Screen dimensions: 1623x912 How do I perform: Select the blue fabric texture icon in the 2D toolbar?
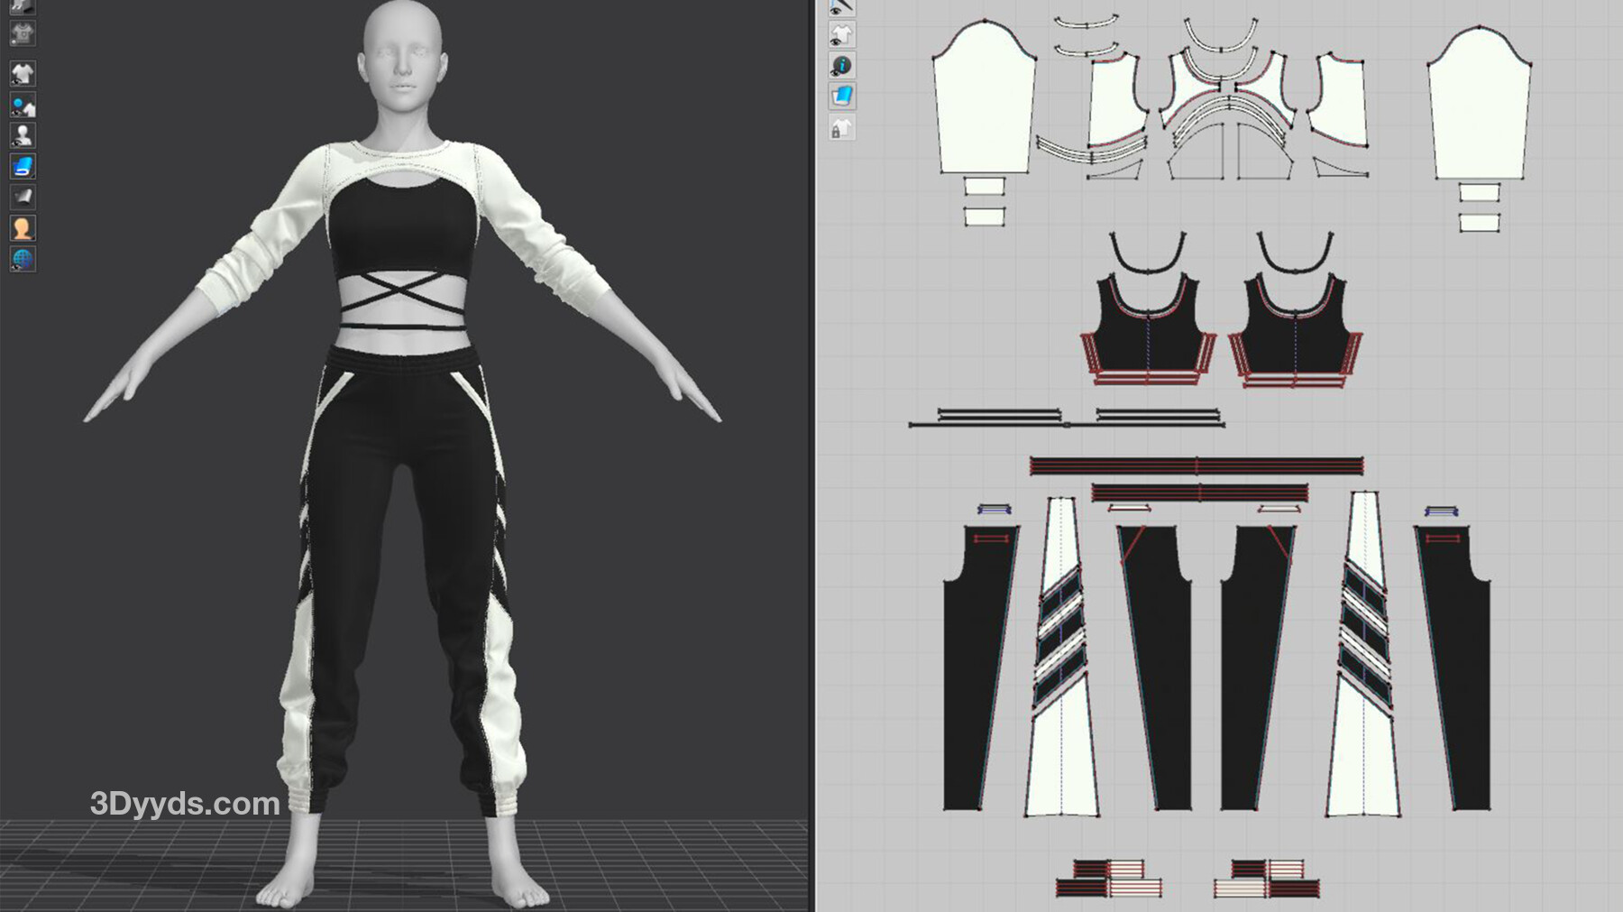(841, 97)
